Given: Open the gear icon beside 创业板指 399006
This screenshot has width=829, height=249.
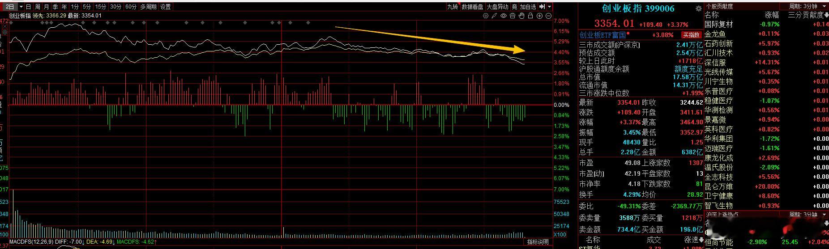Looking at the screenshot, I should pyautogui.click(x=698, y=8).
